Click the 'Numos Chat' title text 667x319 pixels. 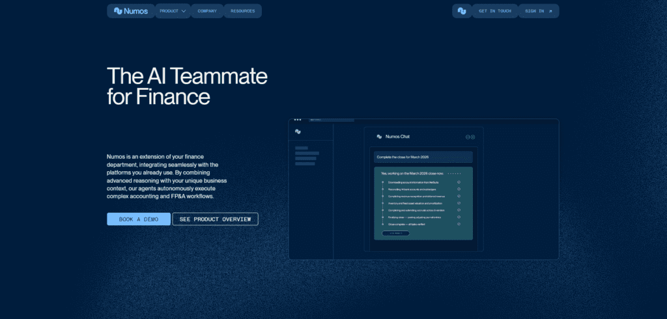[x=397, y=137]
